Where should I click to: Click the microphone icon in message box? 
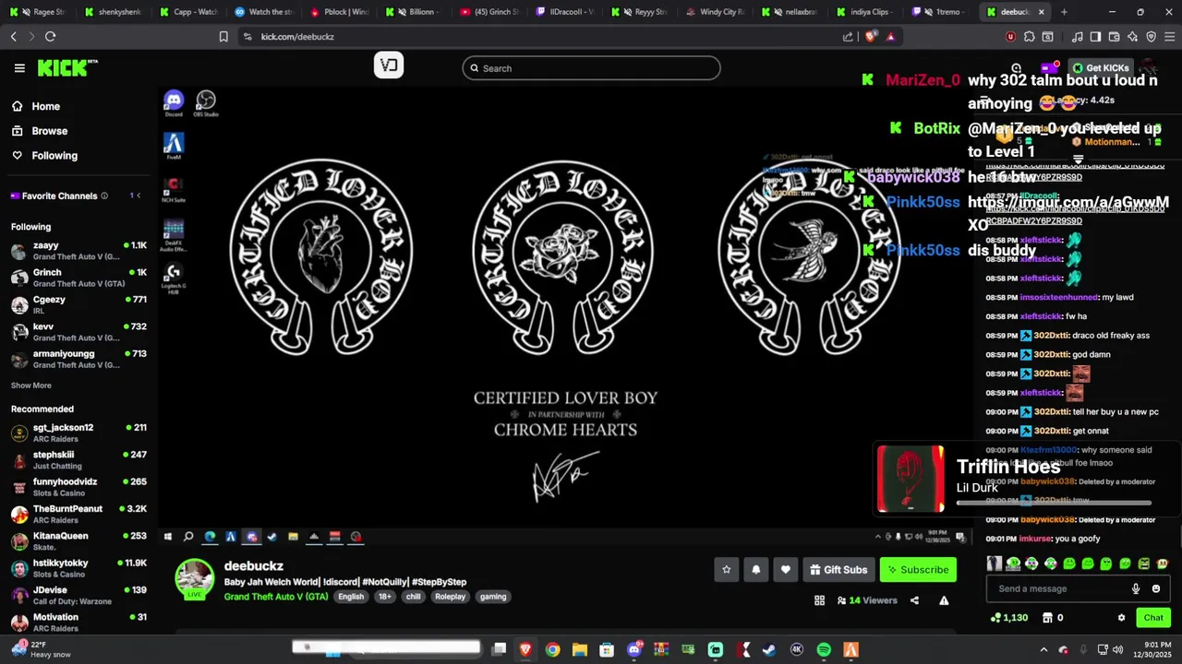point(1136,588)
